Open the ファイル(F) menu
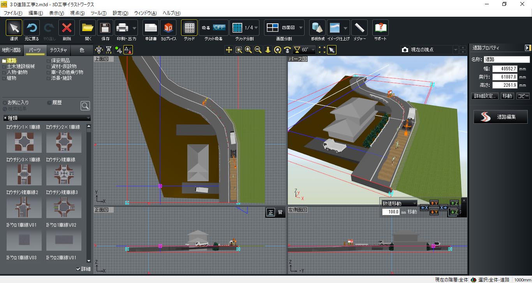The image size is (532, 283). [x=13, y=13]
